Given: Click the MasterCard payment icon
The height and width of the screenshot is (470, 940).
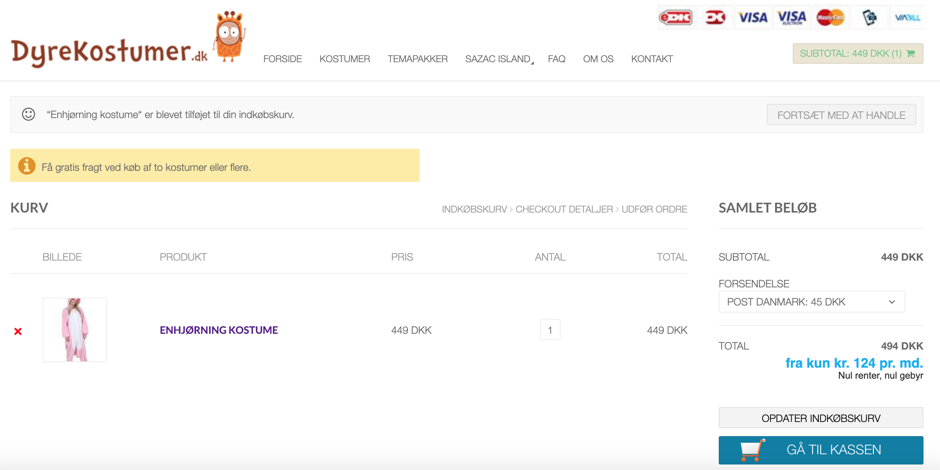Looking at the screenshot, I should [830, 18].
